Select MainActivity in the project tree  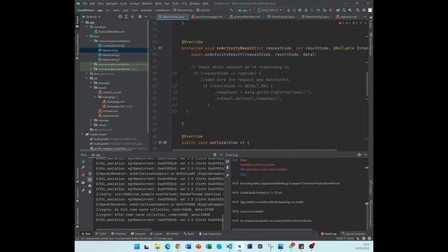click(110, 50)
